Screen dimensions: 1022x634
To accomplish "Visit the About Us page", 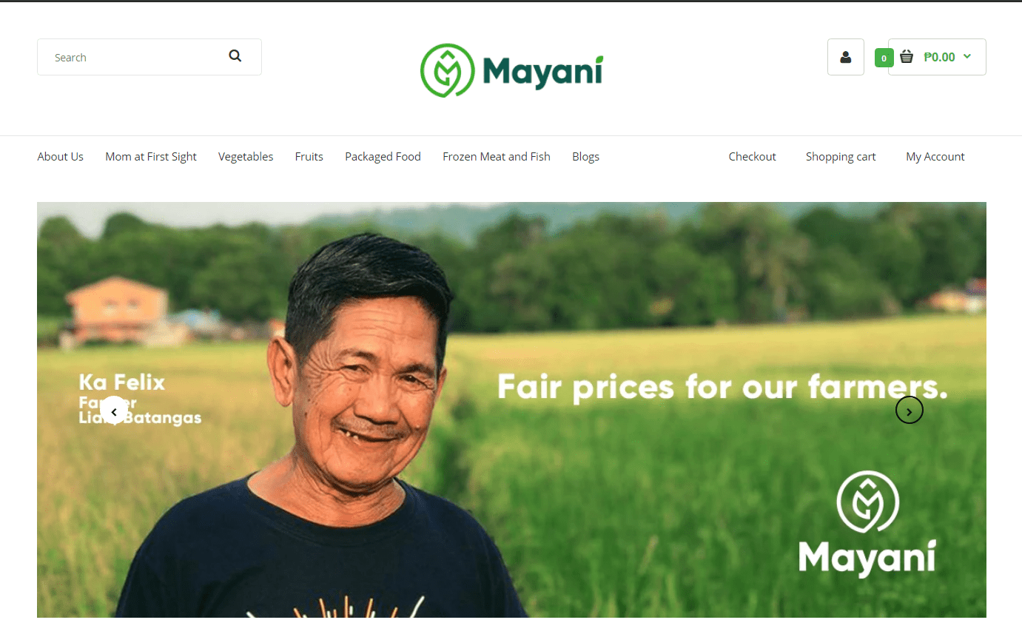I will point(61,157).
